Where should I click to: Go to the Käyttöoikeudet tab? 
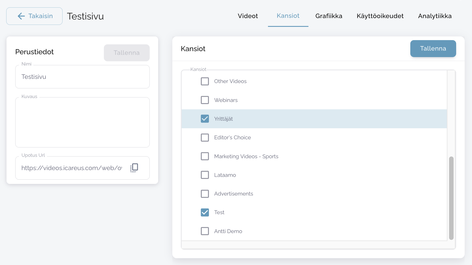pyautogui.click(x=380, y=16)
